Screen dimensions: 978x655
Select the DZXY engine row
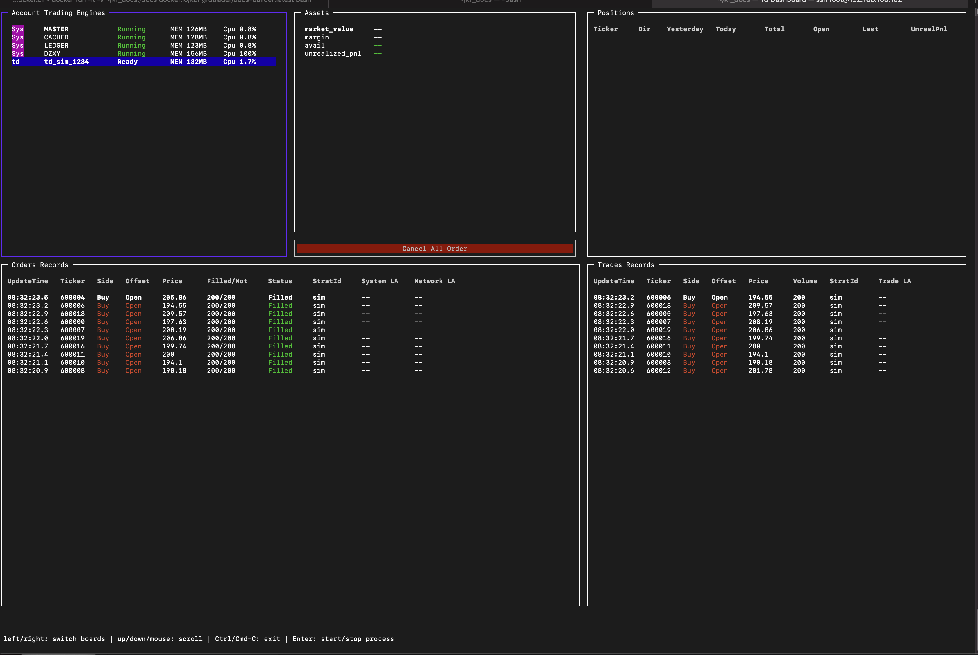point(144,53)
